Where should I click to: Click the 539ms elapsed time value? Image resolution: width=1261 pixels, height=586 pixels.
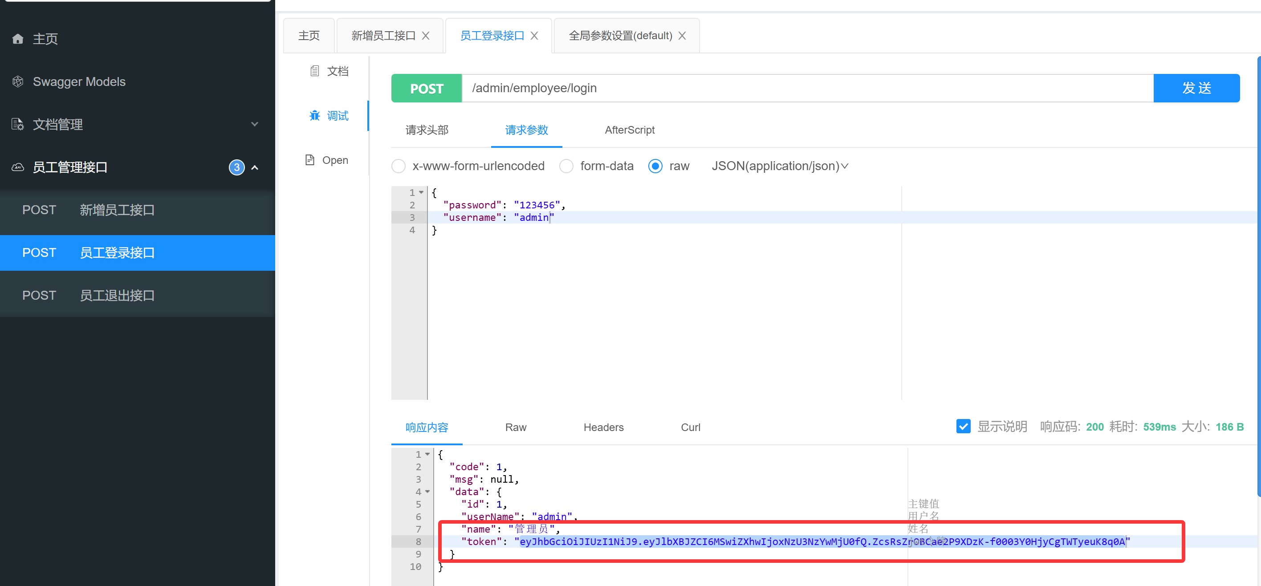[1159, 427]
